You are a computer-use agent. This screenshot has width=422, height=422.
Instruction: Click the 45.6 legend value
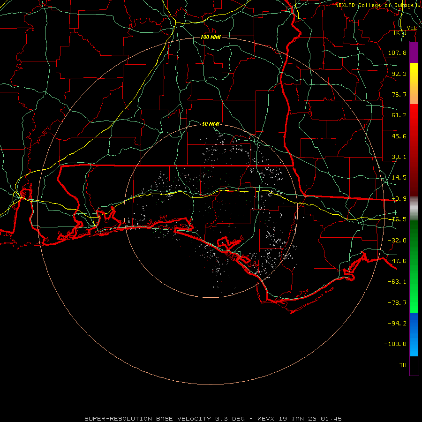point(399,136)
